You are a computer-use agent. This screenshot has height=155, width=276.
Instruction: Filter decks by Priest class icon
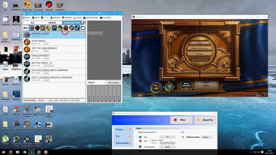(54, 28)
